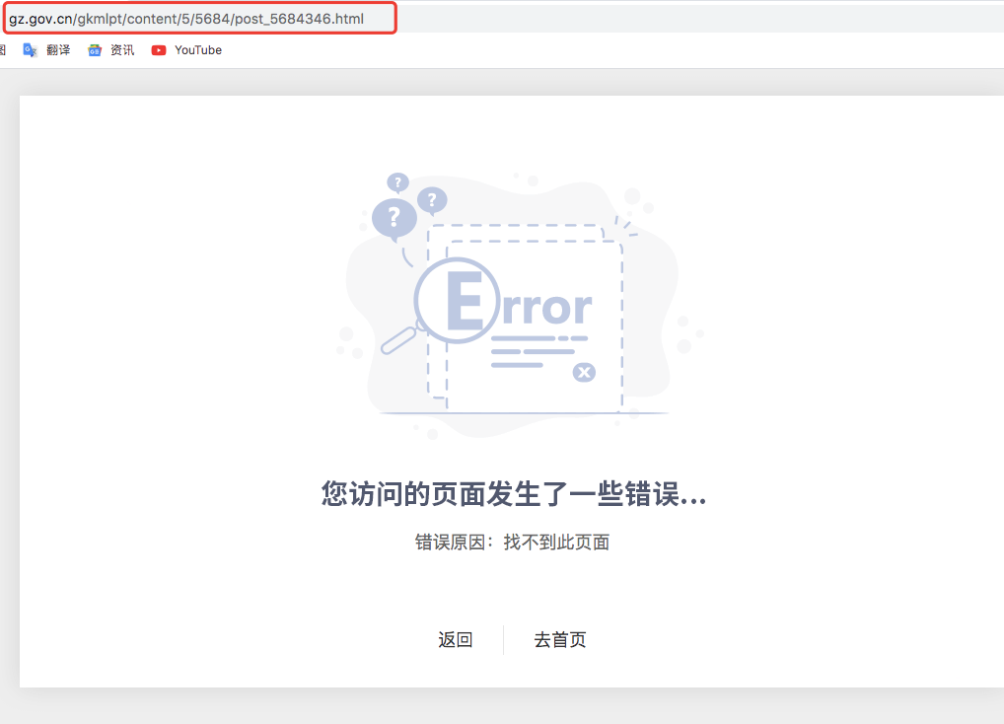Open the 资讯 bookmark label
Screen dimensions: 1004x724
click(x=122, y=50)
